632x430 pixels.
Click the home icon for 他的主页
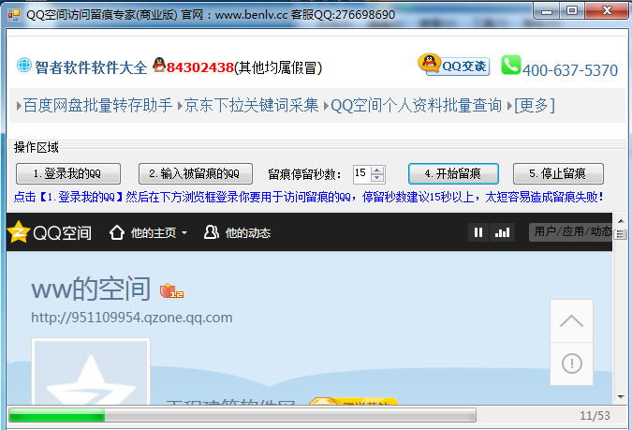[117, 232]
